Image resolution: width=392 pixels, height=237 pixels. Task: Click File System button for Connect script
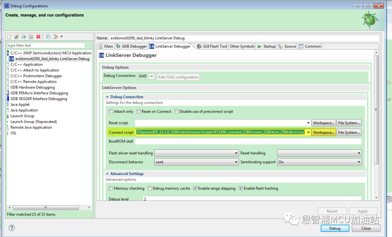click(349, 133)
